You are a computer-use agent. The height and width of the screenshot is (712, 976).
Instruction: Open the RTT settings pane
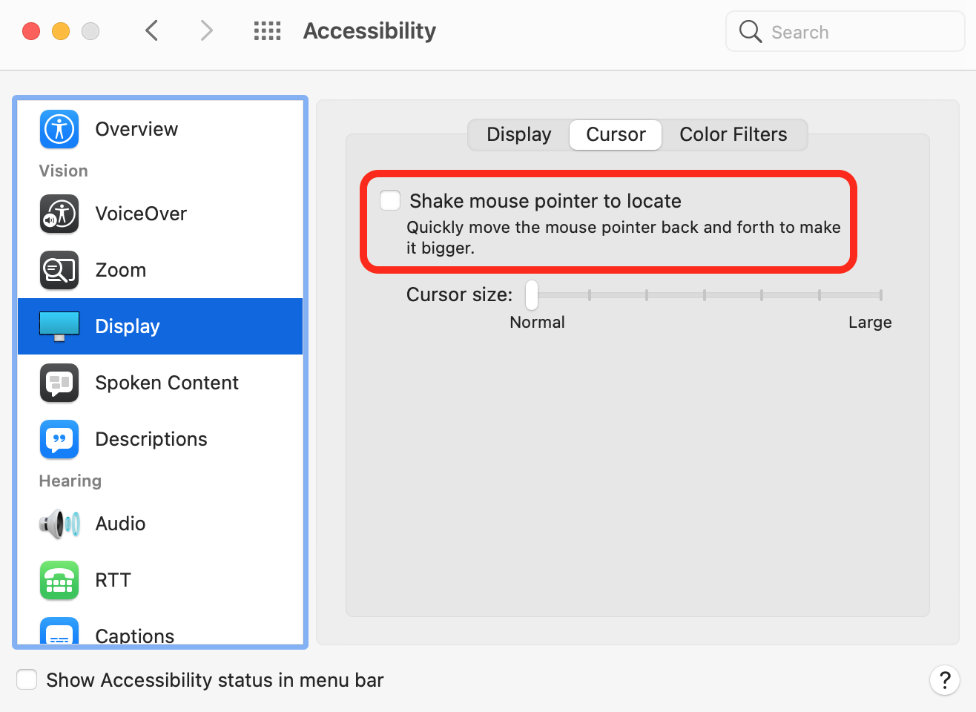(113, 580)
